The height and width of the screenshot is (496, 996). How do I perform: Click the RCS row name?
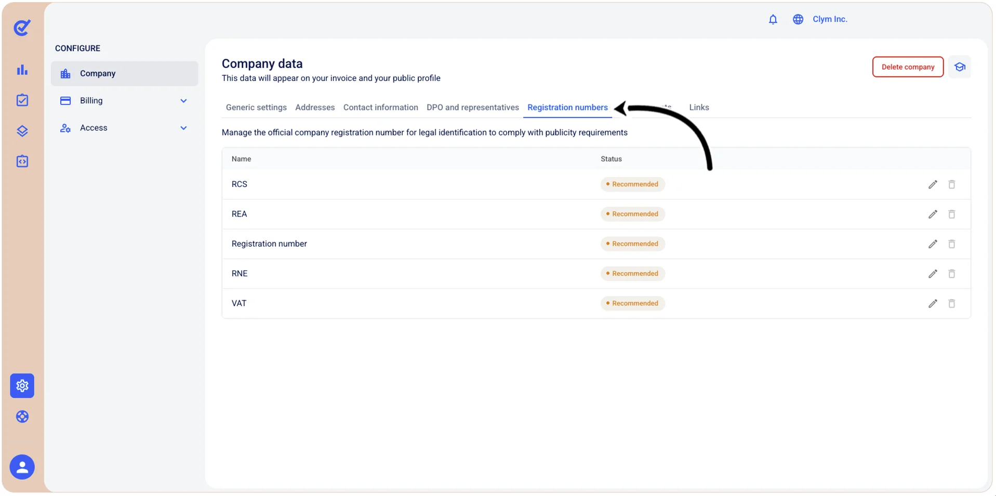coord(240,184)
